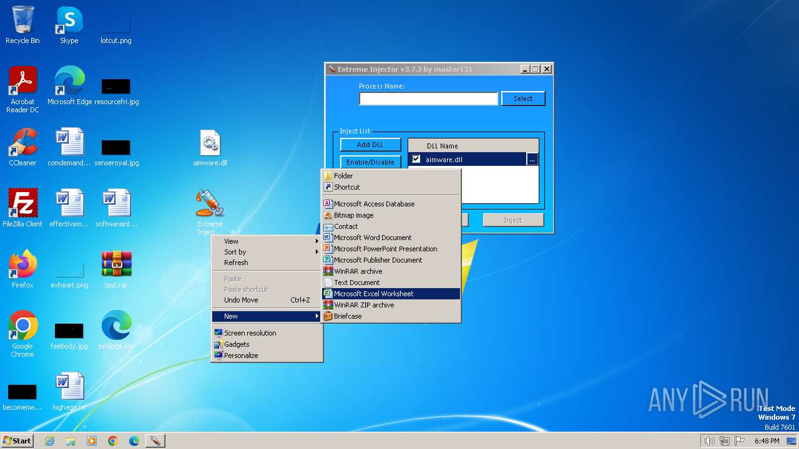Choose Undo Move from context menu
This screenshot has height=449, width=799.
(267, 300)
